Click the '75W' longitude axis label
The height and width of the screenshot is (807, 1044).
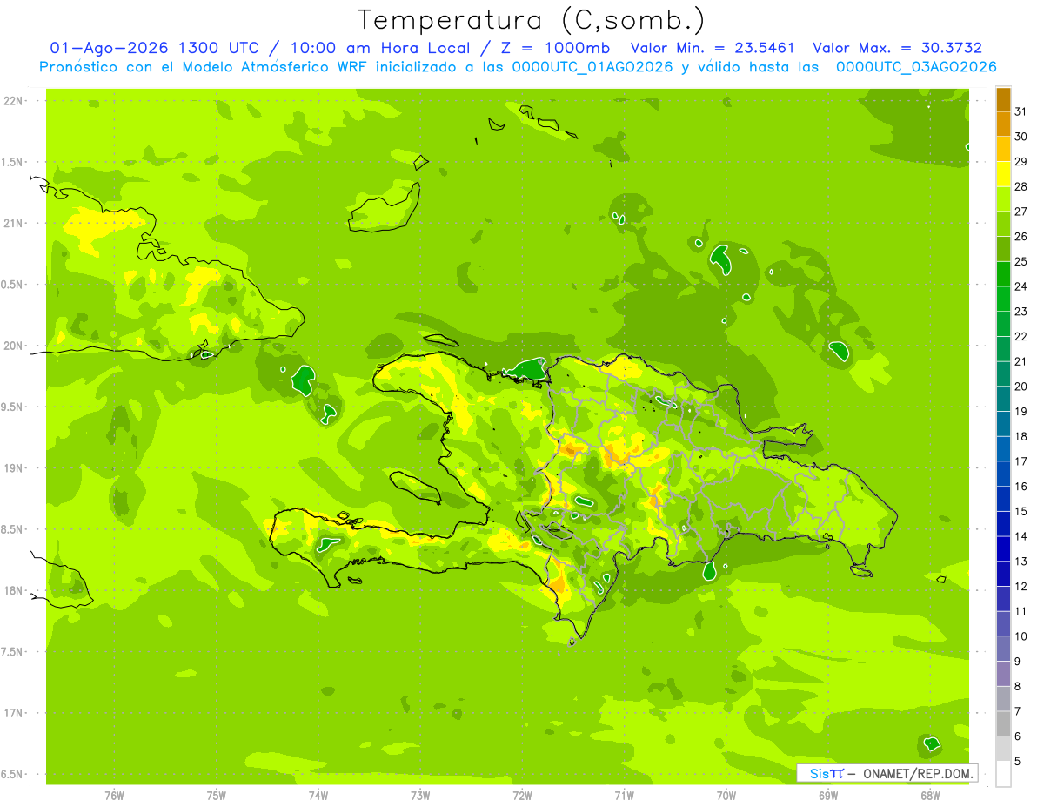click(x=217, y=796)
